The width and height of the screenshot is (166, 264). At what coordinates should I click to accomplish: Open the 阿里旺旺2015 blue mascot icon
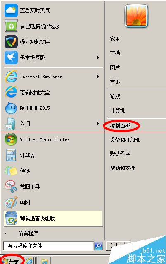tap(11, 108)
